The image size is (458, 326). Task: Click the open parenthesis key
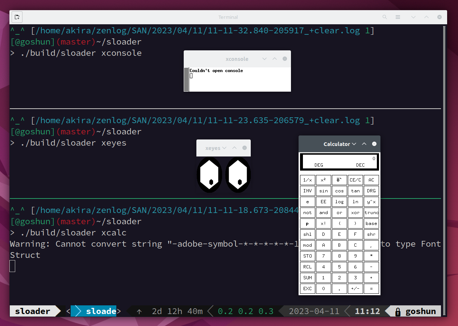pos(340,223)
